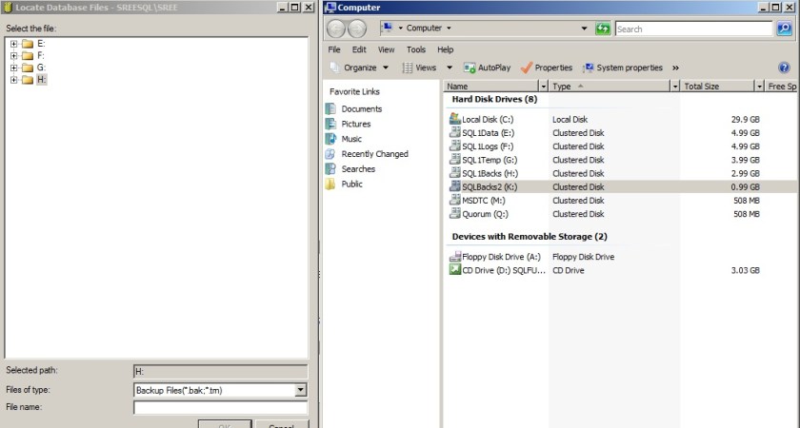Open the Files of type dropdown
Image resolution: width=800 pixels, height=428 pixels.
(301, 390)
